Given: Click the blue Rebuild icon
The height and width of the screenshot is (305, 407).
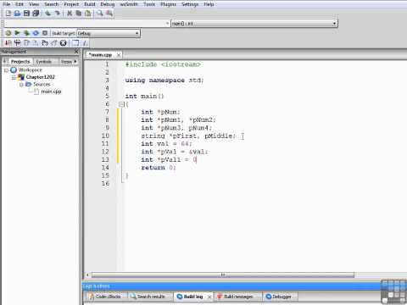Looking at the screenshot, I should coord(36,33).
